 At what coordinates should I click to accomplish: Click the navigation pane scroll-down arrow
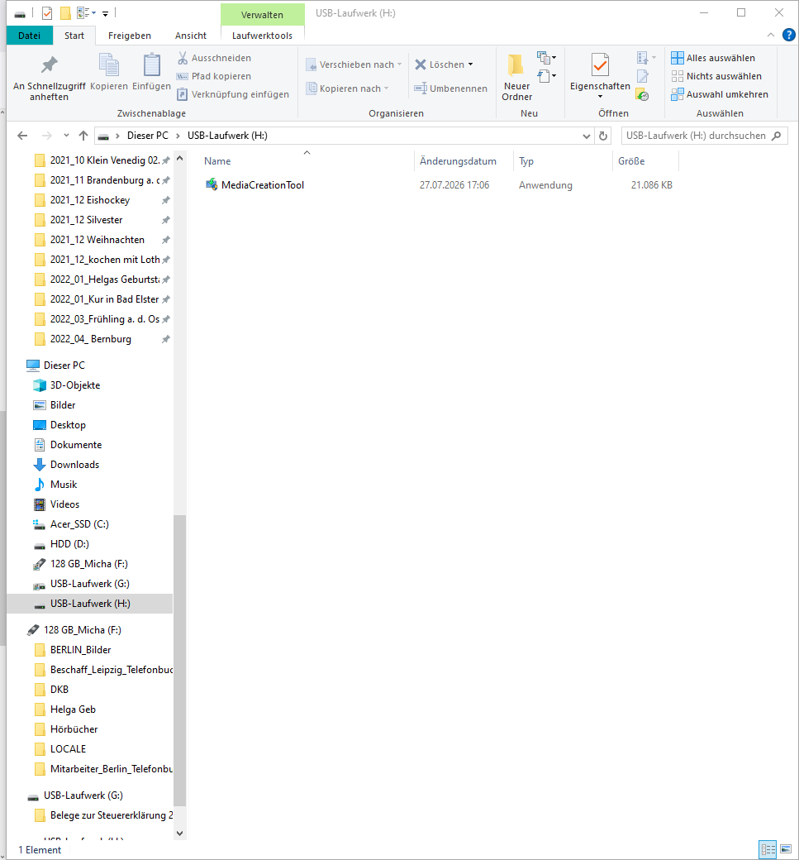(179, 834)
